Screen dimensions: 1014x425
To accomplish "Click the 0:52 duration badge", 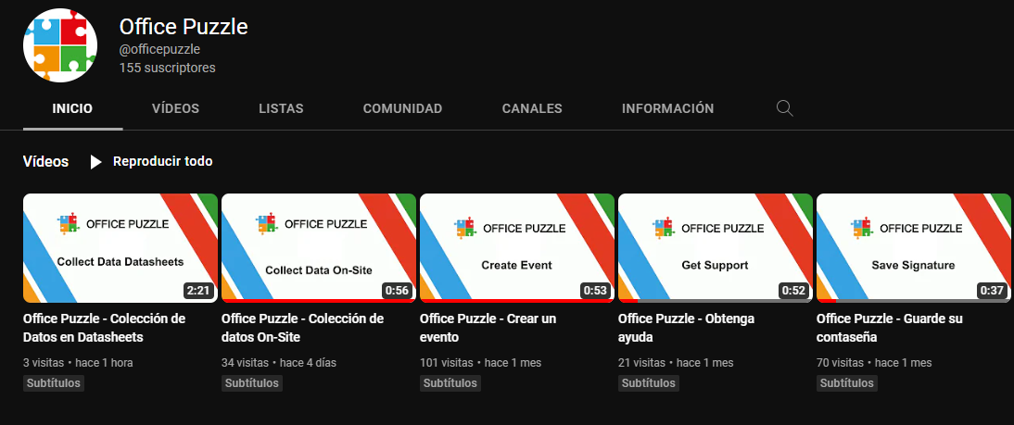I will coord(793,291).
